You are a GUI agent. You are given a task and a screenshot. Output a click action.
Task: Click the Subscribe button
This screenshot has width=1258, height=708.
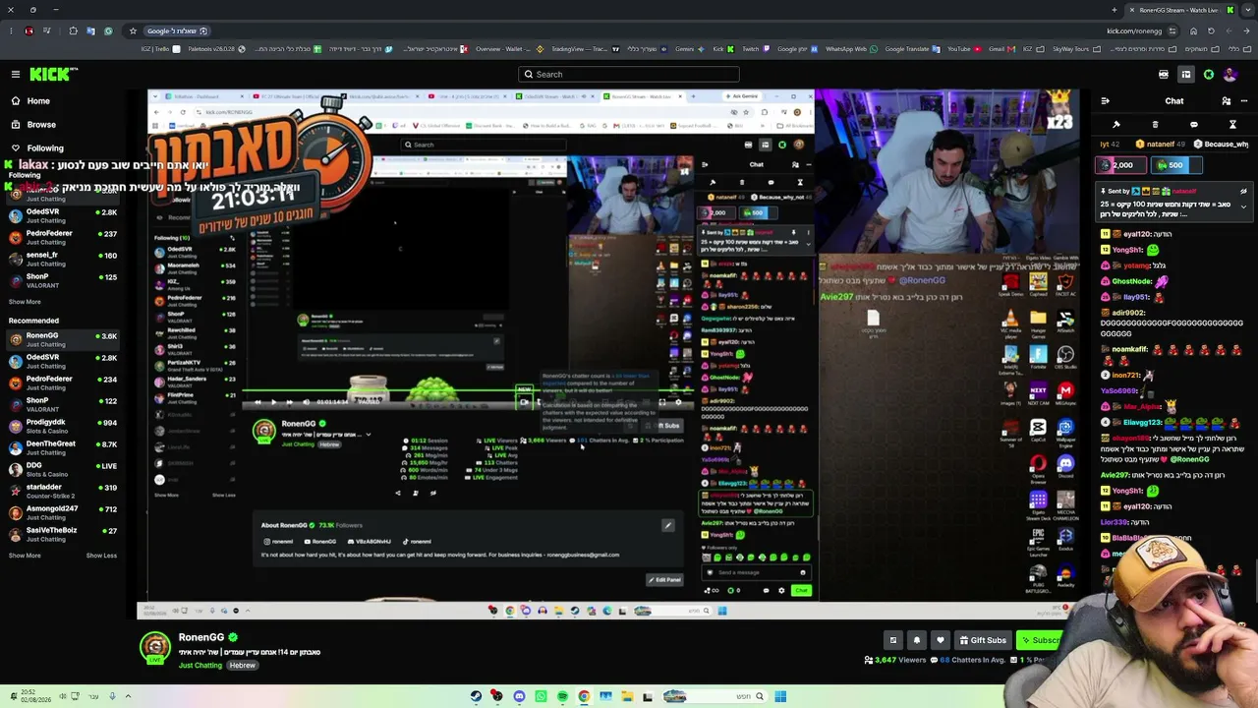pyautogui.click(x=1041, y=640)
